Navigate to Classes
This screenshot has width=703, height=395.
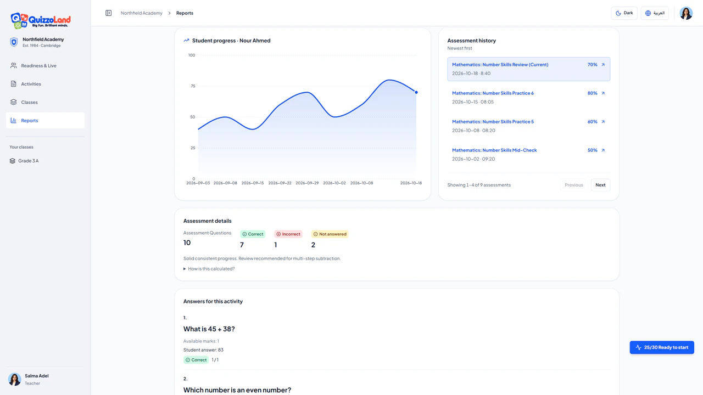[x=45, y=102]
